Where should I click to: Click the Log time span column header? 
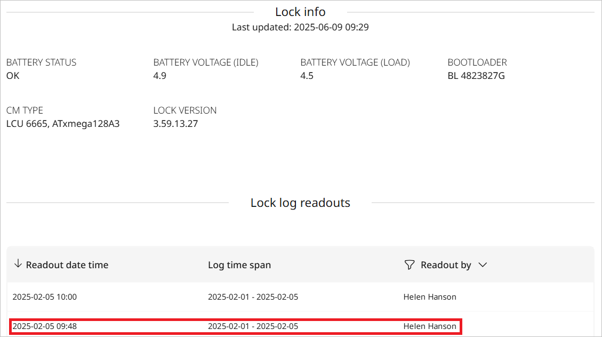[x=239, y=265]
